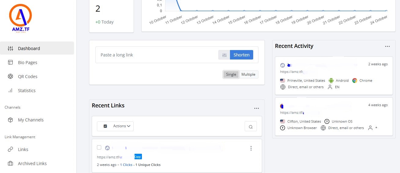Click the '+0 Today' text
Screen dimensions: 400x173
pyautogui.click(x=104, y=22)
